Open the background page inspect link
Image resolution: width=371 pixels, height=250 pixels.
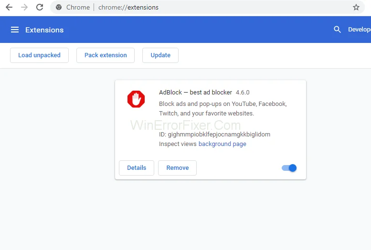click(x=222, y=144)
